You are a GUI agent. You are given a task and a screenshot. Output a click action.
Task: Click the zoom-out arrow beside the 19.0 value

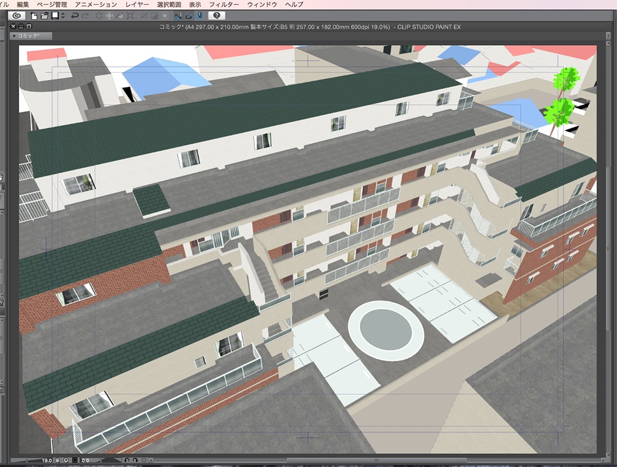(57, 460)
